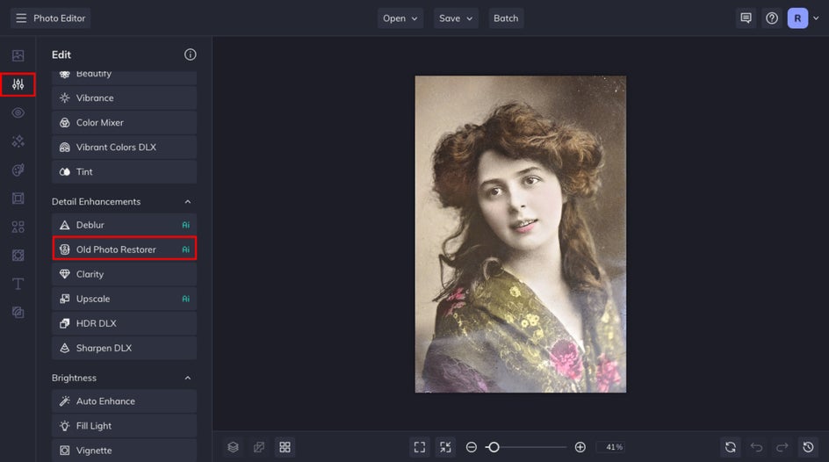The height and width of the screenshot is (462, 829).
Task: Open the Frames sidebar icon
Action: click(x=18, y=199)
